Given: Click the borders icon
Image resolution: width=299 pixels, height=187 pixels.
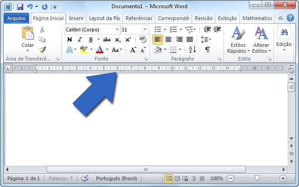Looking at the screenshot, I should 173,50.
